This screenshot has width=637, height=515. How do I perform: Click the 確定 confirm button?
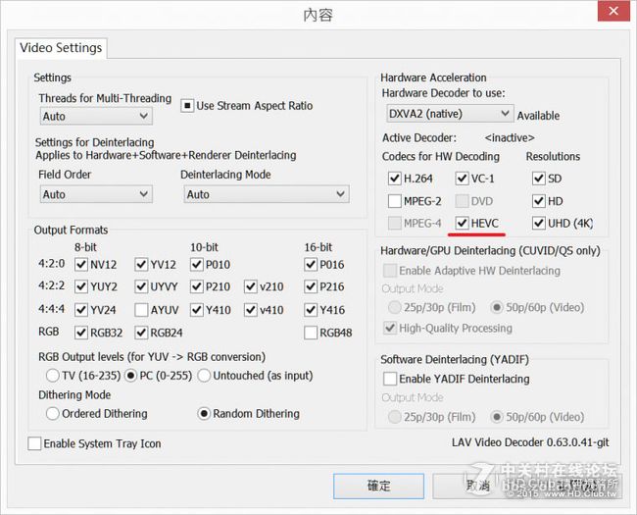click(378, 486)
